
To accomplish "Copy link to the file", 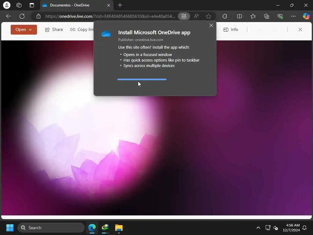I will (82, 30).
